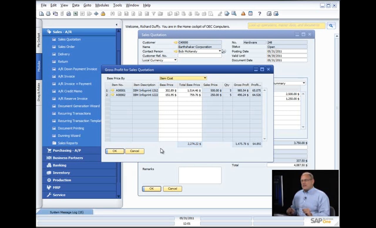Open the Goto menu
The width and height of the screenshot is (376, 228).
(x=87, y=5)
